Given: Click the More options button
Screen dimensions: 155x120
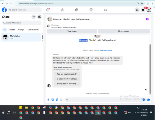Looking at the screenshot, I should pyautogui.click(x=124, y=31).
